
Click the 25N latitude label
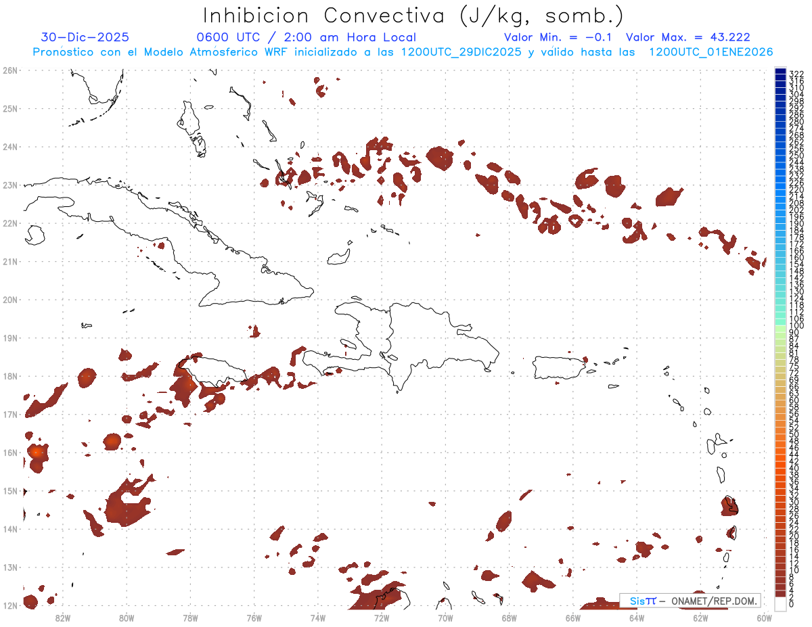click(x=10, y=108)
